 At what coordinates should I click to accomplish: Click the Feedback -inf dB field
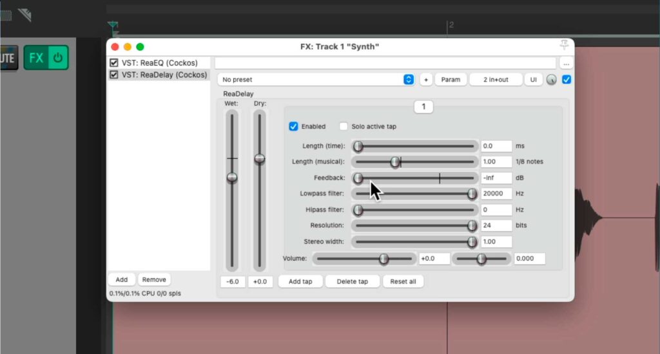(496, 178)
